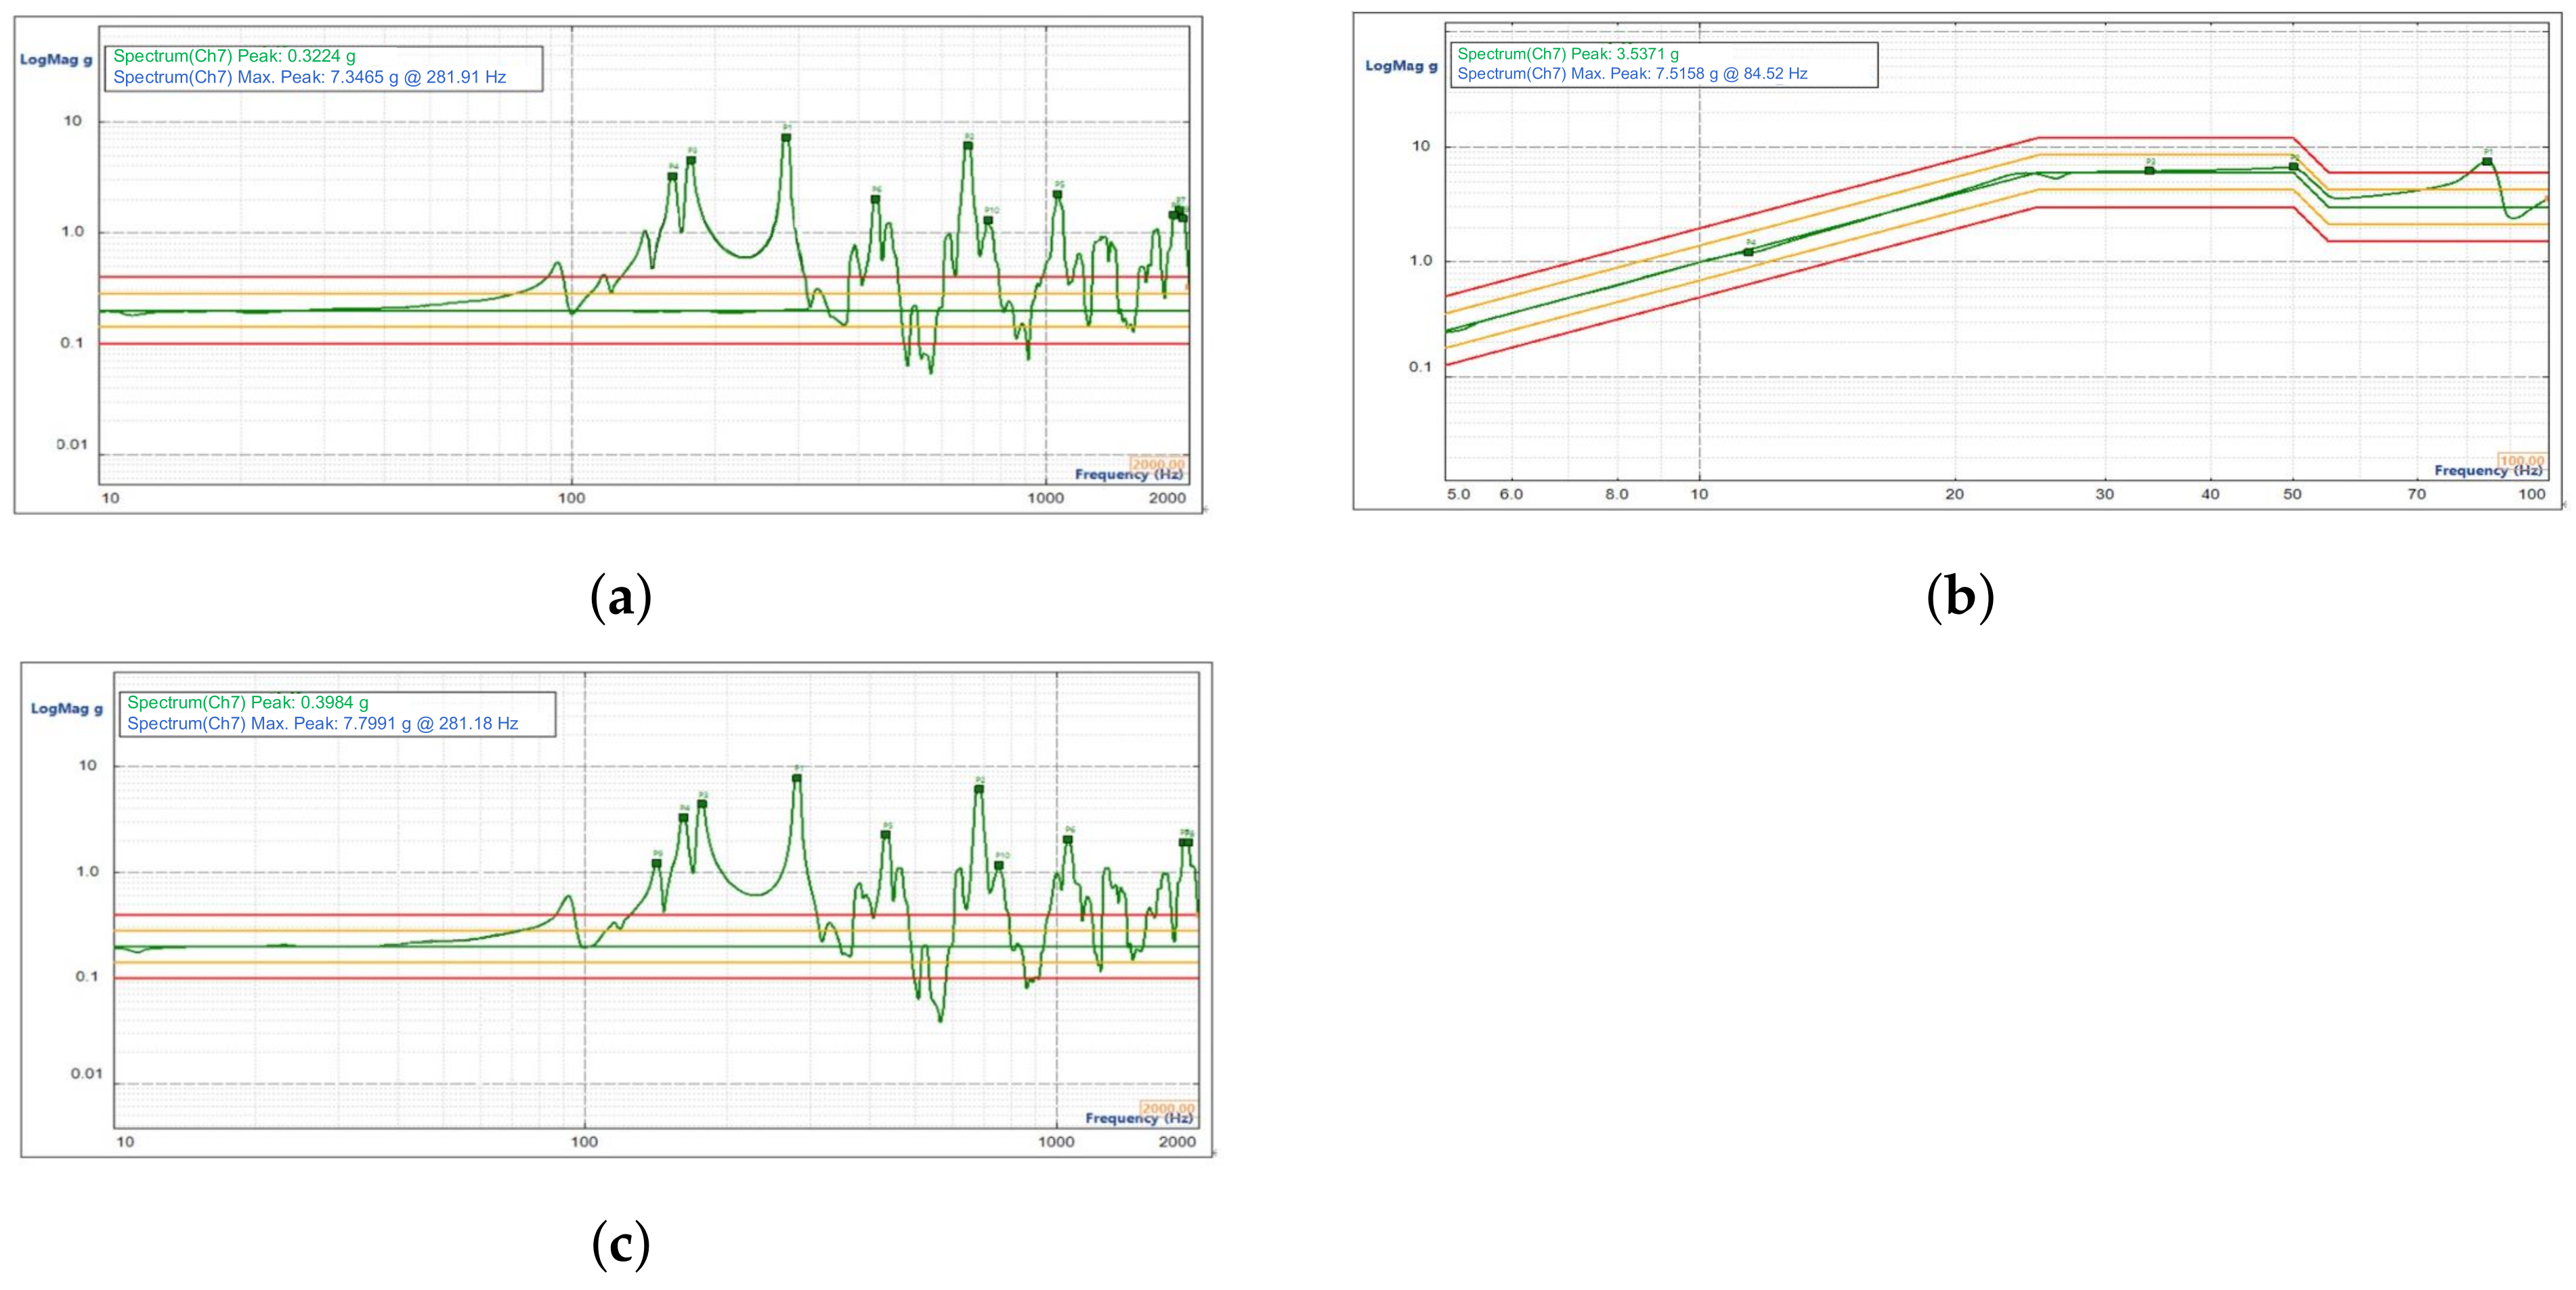Click the P1 peak marker in chart (b)
Image resolution: width=2576 pixels, height=1290 pixels.
[2487, 162]
